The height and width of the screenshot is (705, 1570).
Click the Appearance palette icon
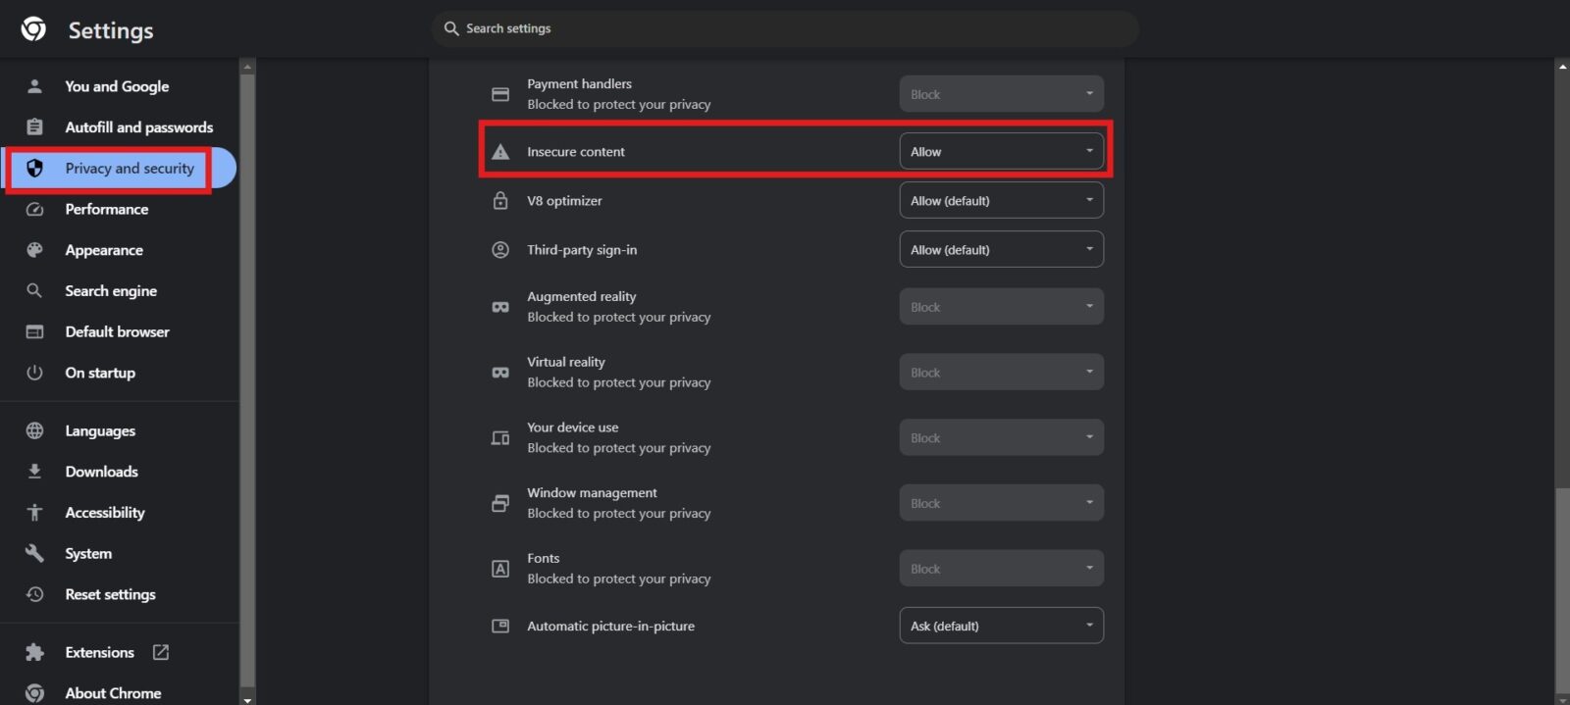(34, 250)
